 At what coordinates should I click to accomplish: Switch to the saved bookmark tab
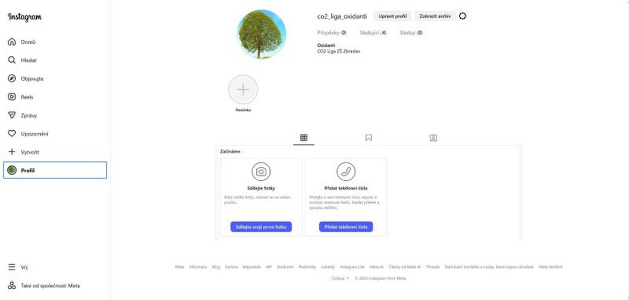[x=368, y=138]
